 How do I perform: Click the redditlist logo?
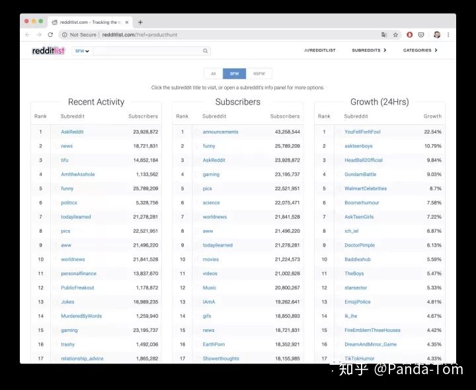48,51
